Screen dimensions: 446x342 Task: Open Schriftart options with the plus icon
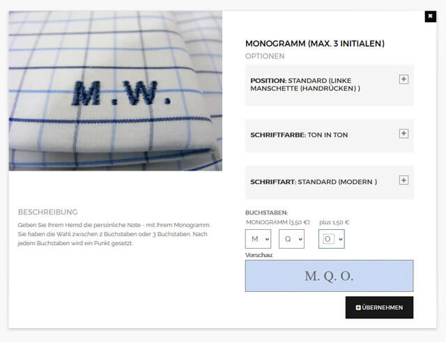[x=403, y=180]
